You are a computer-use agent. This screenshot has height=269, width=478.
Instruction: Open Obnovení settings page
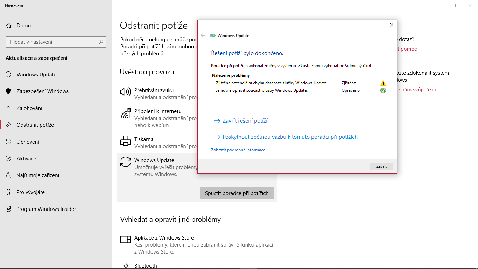coord(56,142)
